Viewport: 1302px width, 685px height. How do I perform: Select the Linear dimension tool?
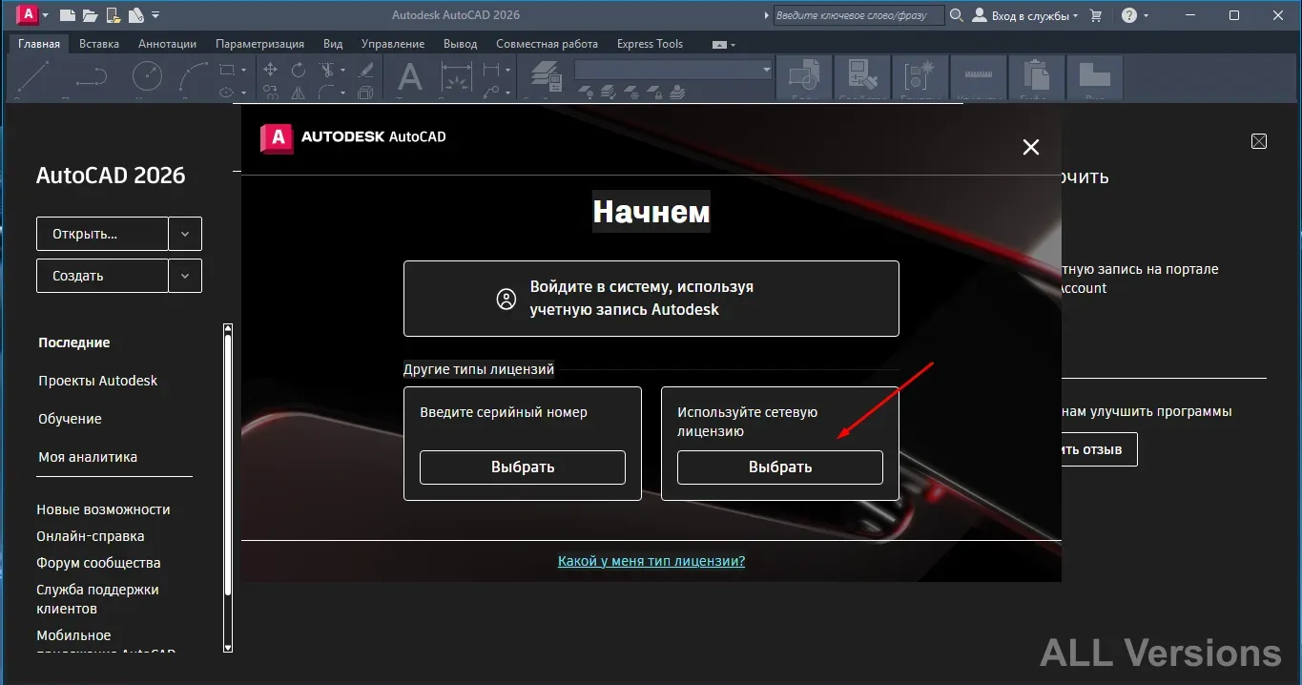tap(491, 70)
